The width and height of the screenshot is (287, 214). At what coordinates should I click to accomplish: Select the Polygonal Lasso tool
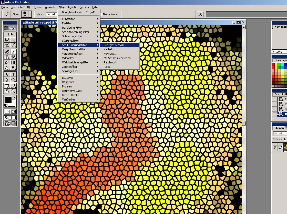[7, 40]
